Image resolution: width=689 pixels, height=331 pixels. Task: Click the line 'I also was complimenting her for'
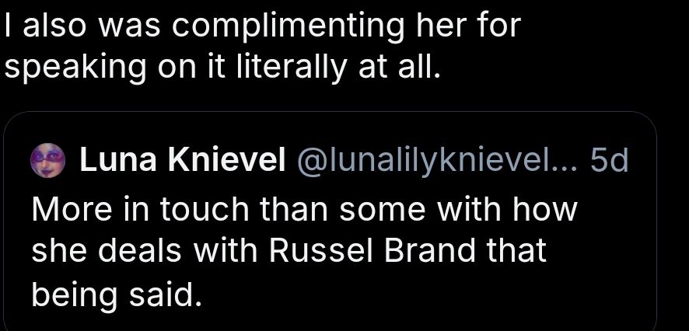coord(262,26)
